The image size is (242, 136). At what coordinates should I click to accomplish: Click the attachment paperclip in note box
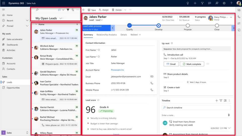(229, 115)
